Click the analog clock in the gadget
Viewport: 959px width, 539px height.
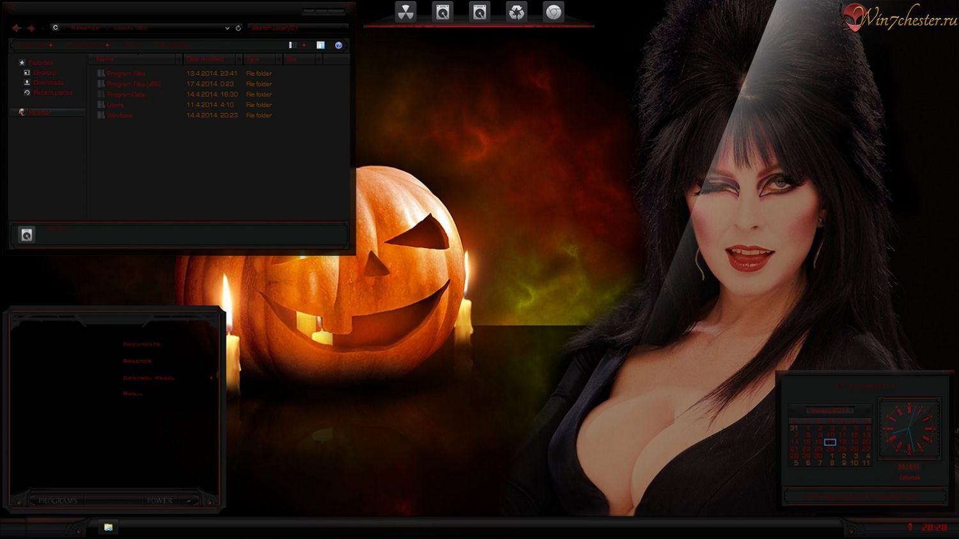coord(909,428)
